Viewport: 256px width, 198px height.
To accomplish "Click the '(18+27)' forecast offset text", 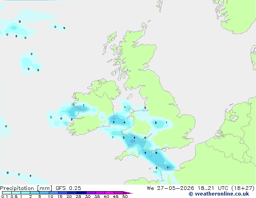I will (x=243, y=188).
